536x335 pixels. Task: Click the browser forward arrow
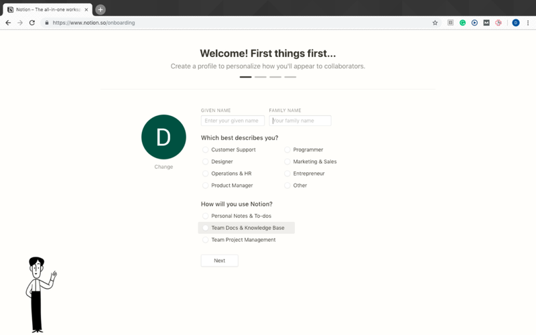tap(20, 23)
